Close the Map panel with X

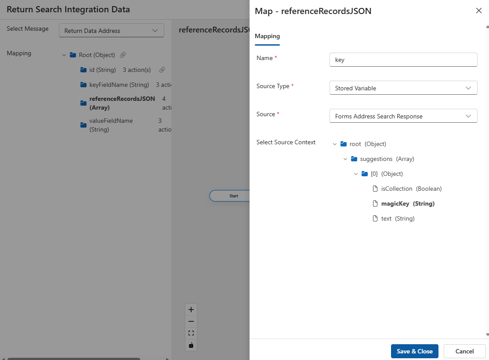tap(479, 11)
